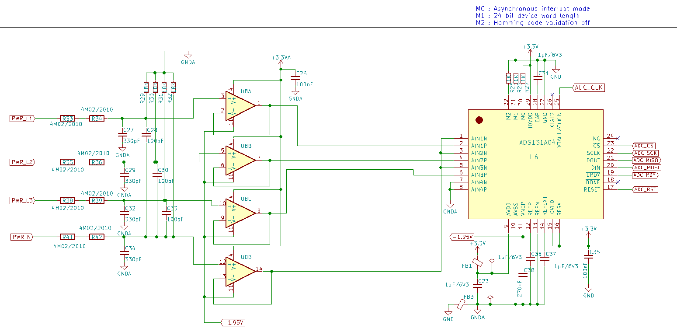The image size is (677, 332).
Task: Select the U8B op-amp symbol
Action: pyautogui.click(x=240, y=161)
